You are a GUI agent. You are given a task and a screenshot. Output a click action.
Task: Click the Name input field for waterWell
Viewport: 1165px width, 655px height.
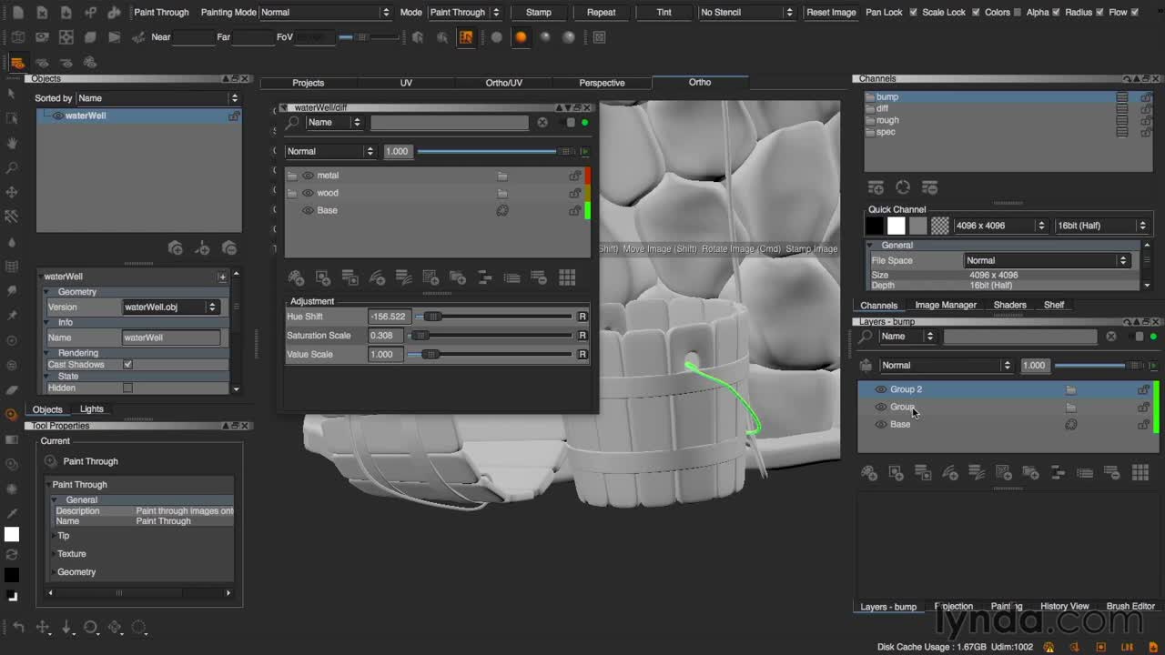(171, 338)
